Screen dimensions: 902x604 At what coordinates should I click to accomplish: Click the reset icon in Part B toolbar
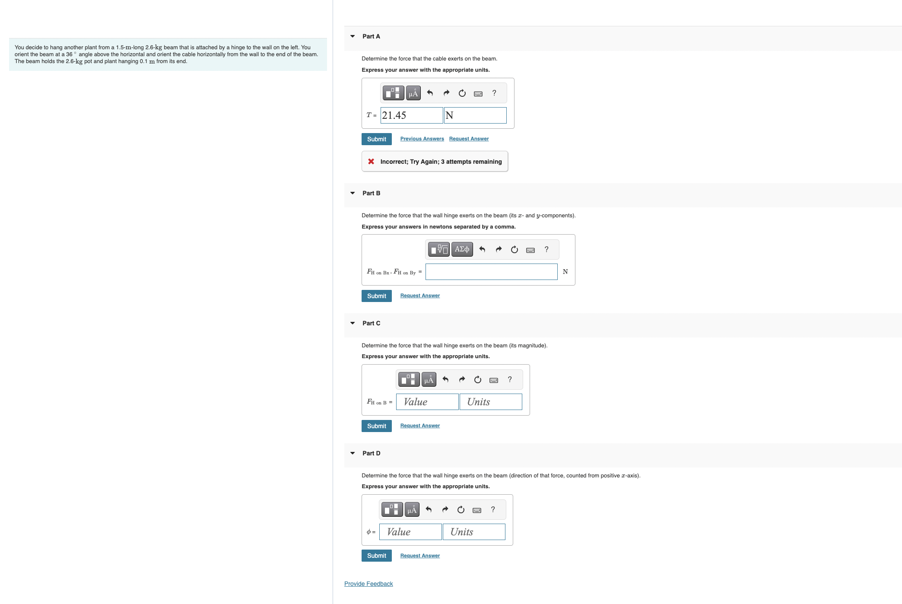[x=514, y=250]
